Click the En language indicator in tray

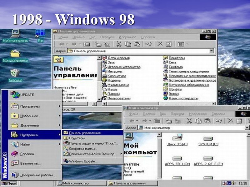(x=229, y=183)
